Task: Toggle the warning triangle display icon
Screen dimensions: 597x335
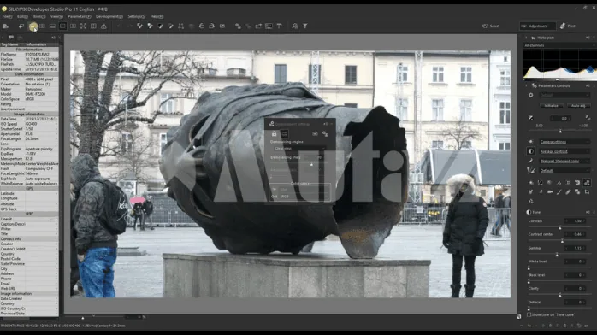Action: 103,26
